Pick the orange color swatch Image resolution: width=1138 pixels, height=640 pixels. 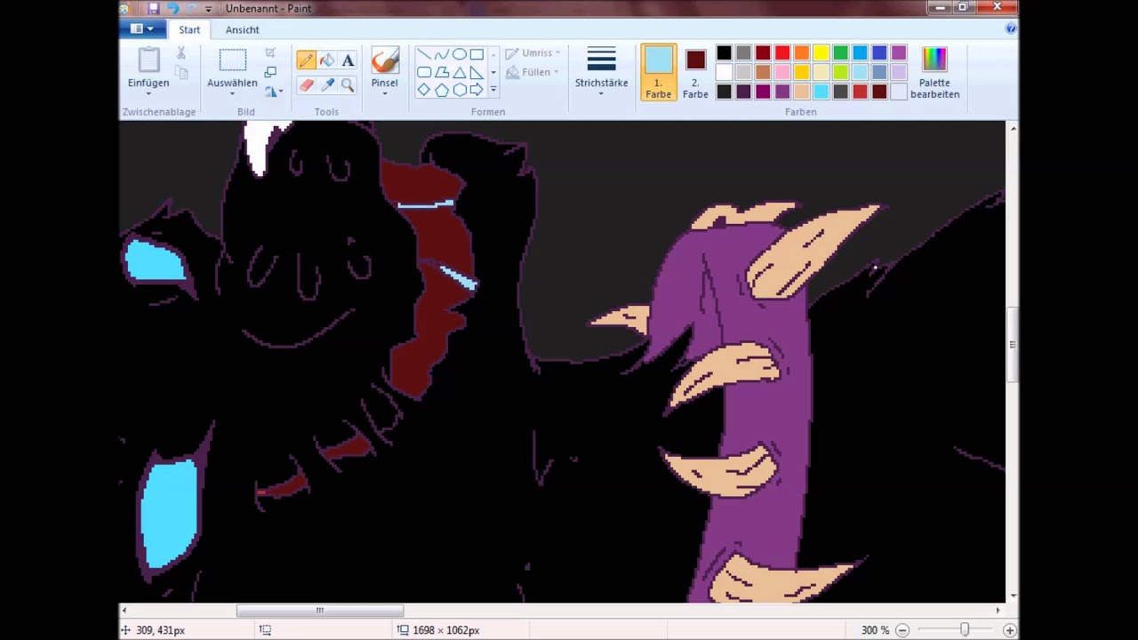(x=801, y=53)
